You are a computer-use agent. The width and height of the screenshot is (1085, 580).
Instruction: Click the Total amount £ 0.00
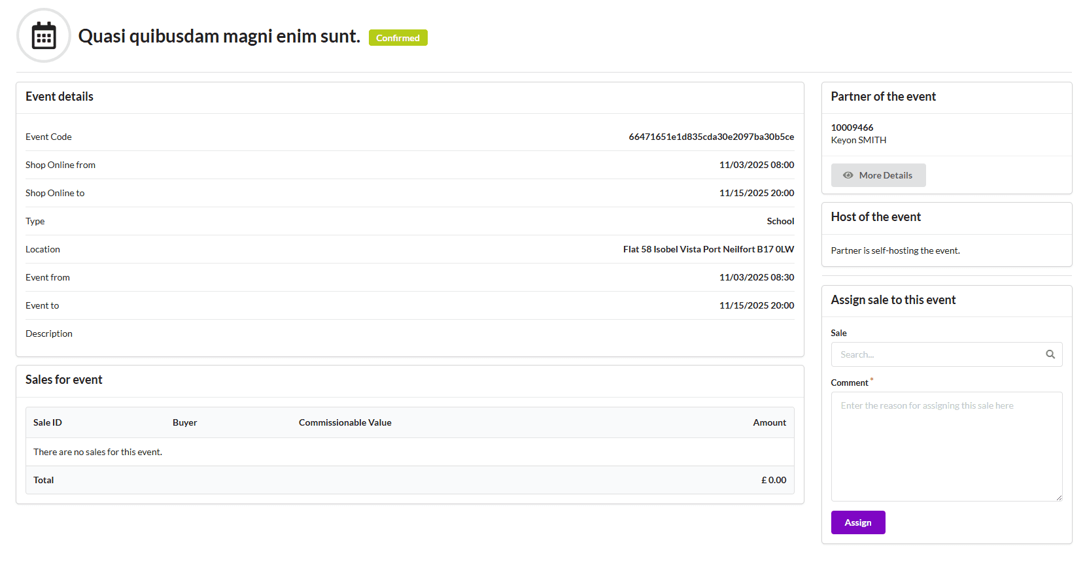pyautogui.click(x=774, y=480)
